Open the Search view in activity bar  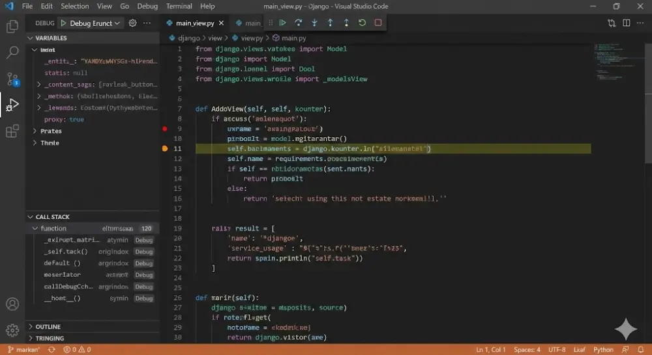pyautogui.click(x=12, y=52)
